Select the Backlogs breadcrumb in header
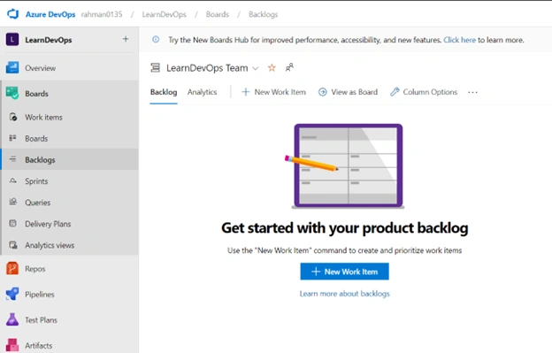 click(x=263, y=14)
